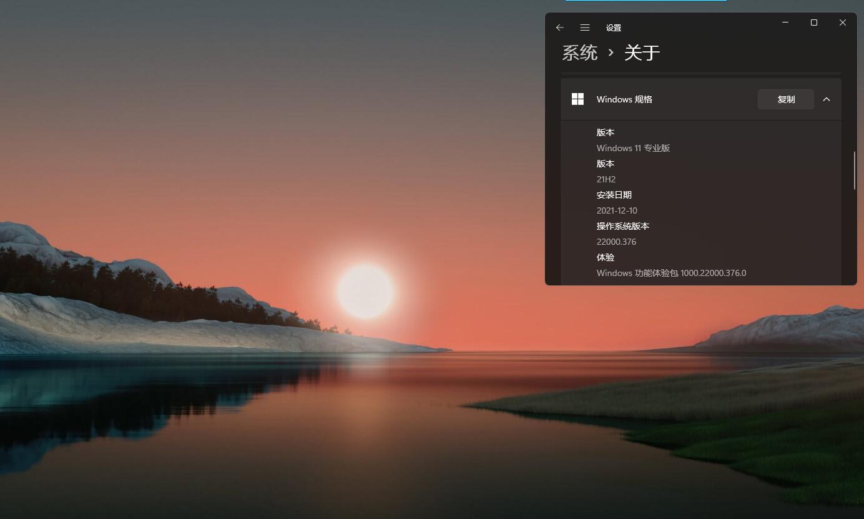Click the back arrow in Settings
The width and height of the screenshot is (864, 519).
pyautogui.click(x=560, y=27)
